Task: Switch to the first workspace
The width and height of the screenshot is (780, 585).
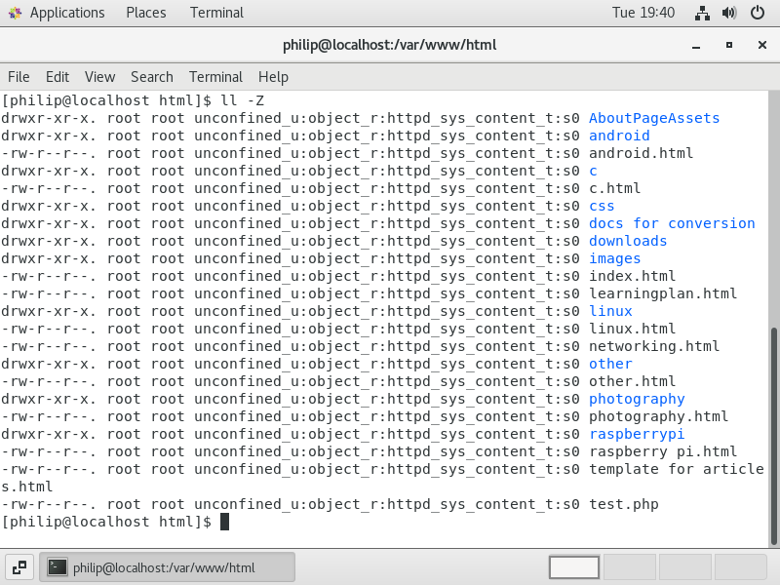Action: (x=574, y=567)
